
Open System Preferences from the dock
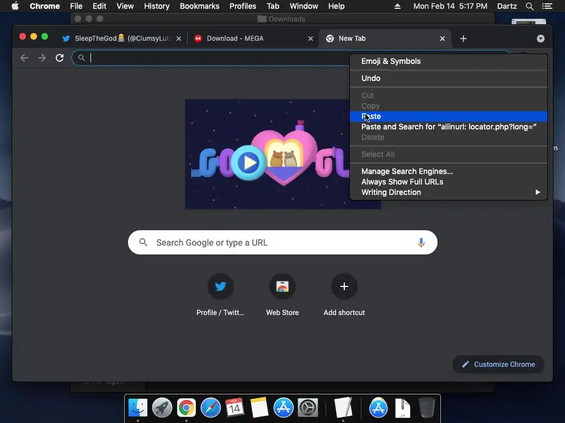(x=307, y=408)
